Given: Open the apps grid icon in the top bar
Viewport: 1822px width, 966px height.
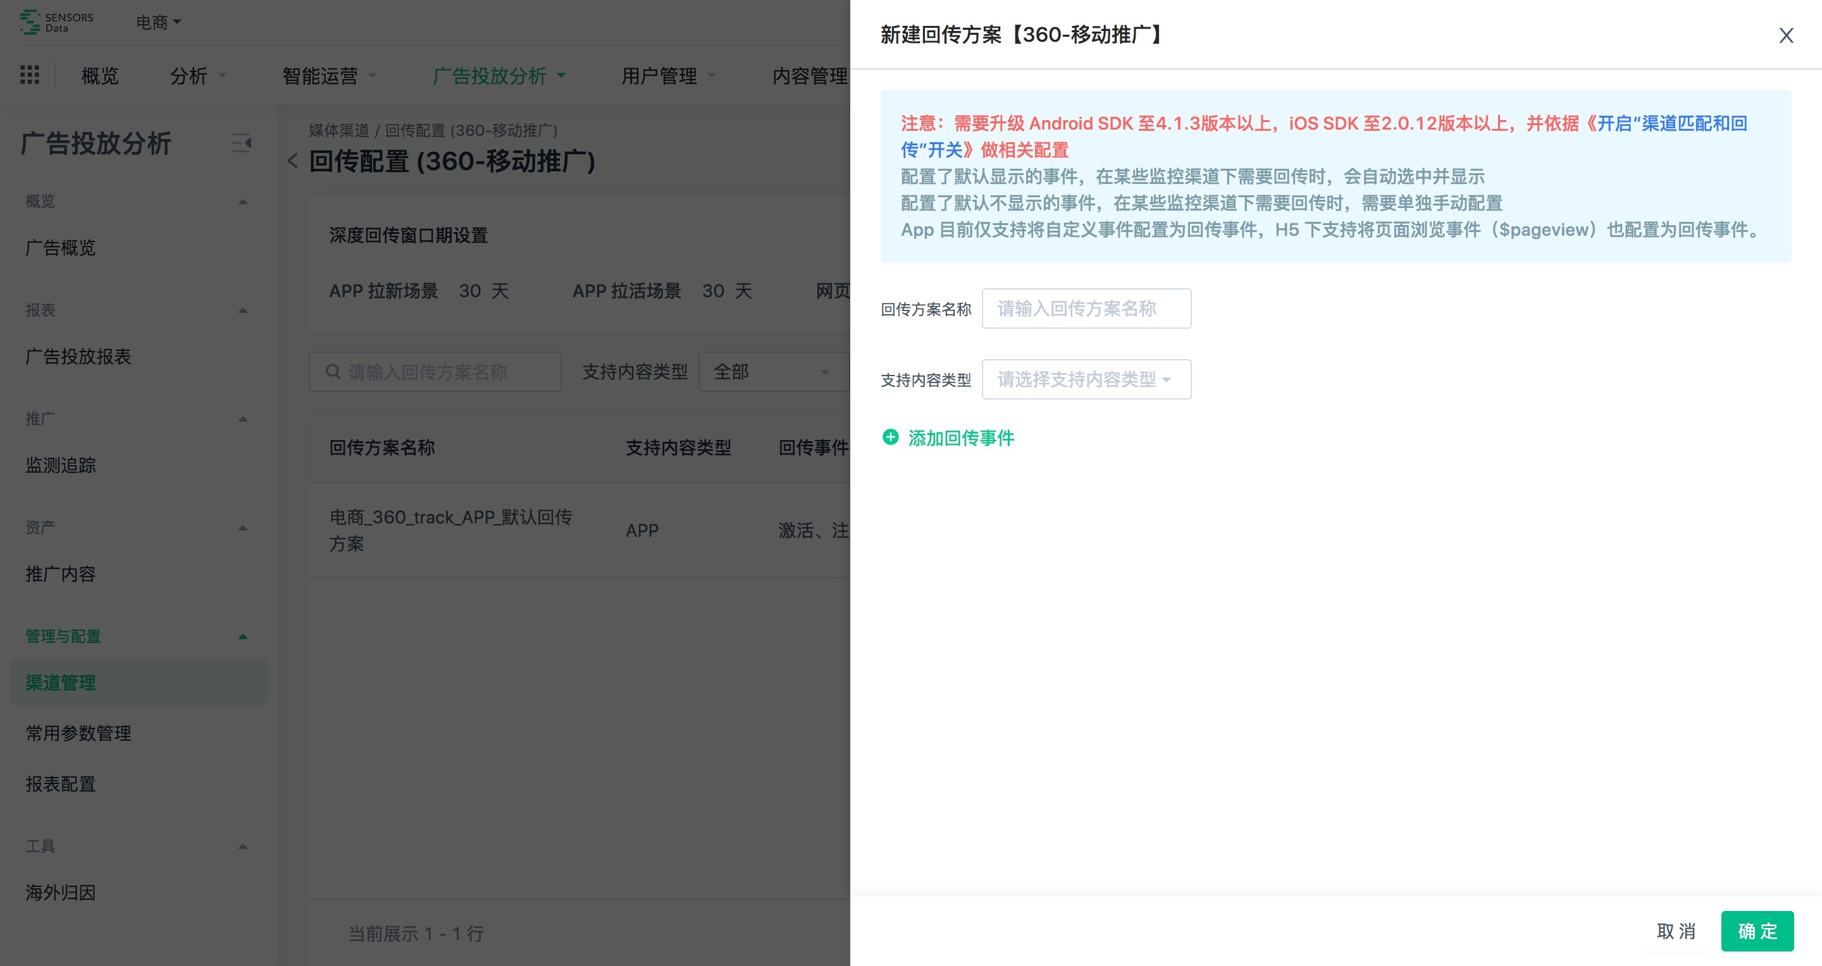Looking at the screenshot, I should (30, 75).
